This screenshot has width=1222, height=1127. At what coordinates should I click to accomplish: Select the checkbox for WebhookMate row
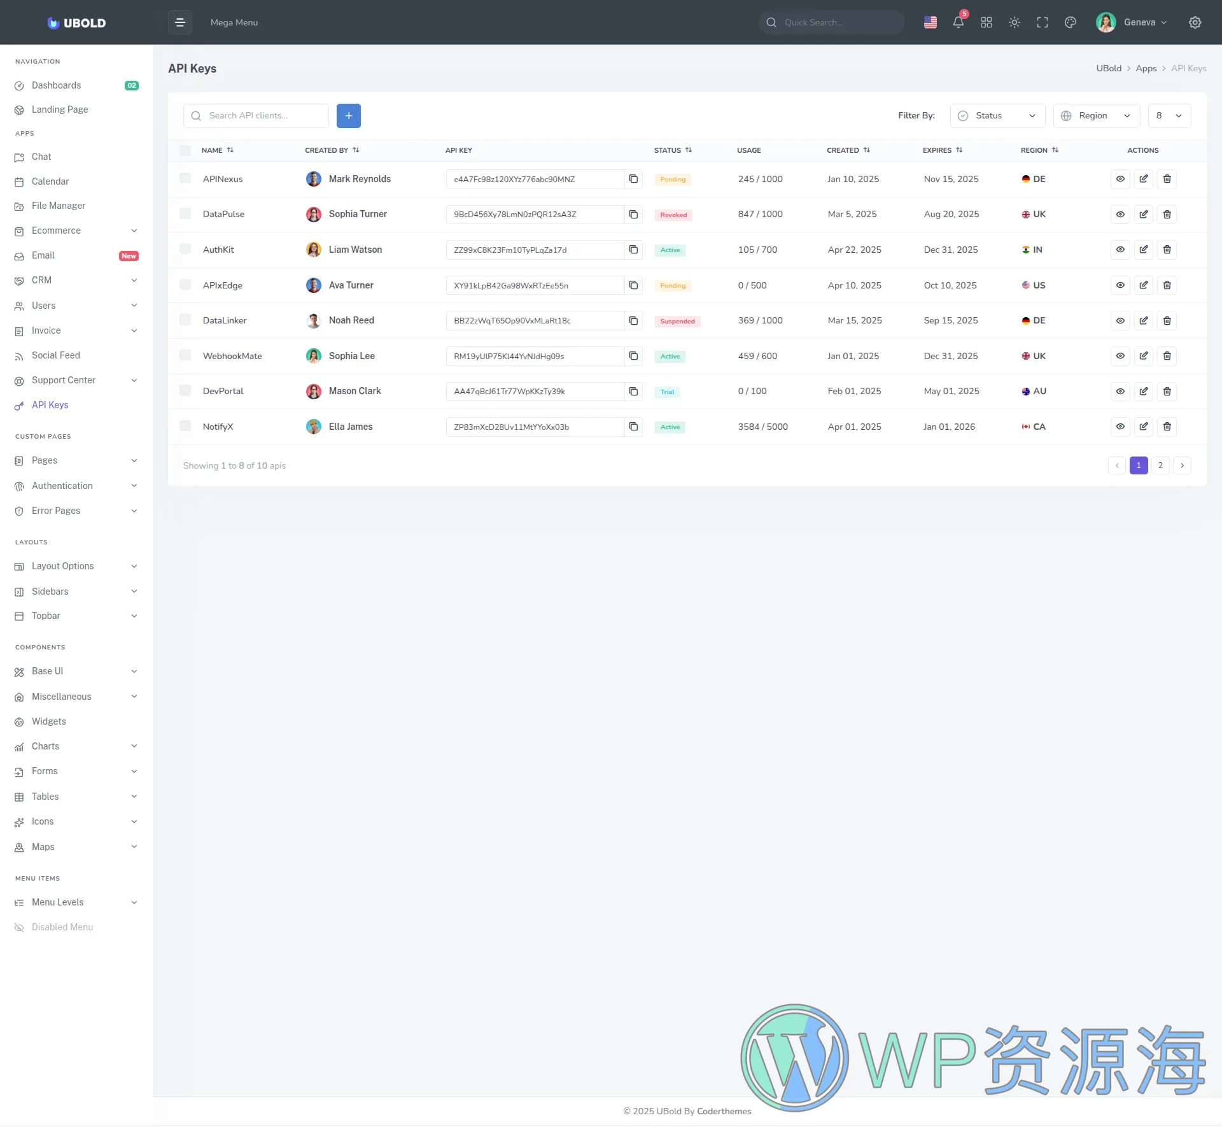(185, 355)
